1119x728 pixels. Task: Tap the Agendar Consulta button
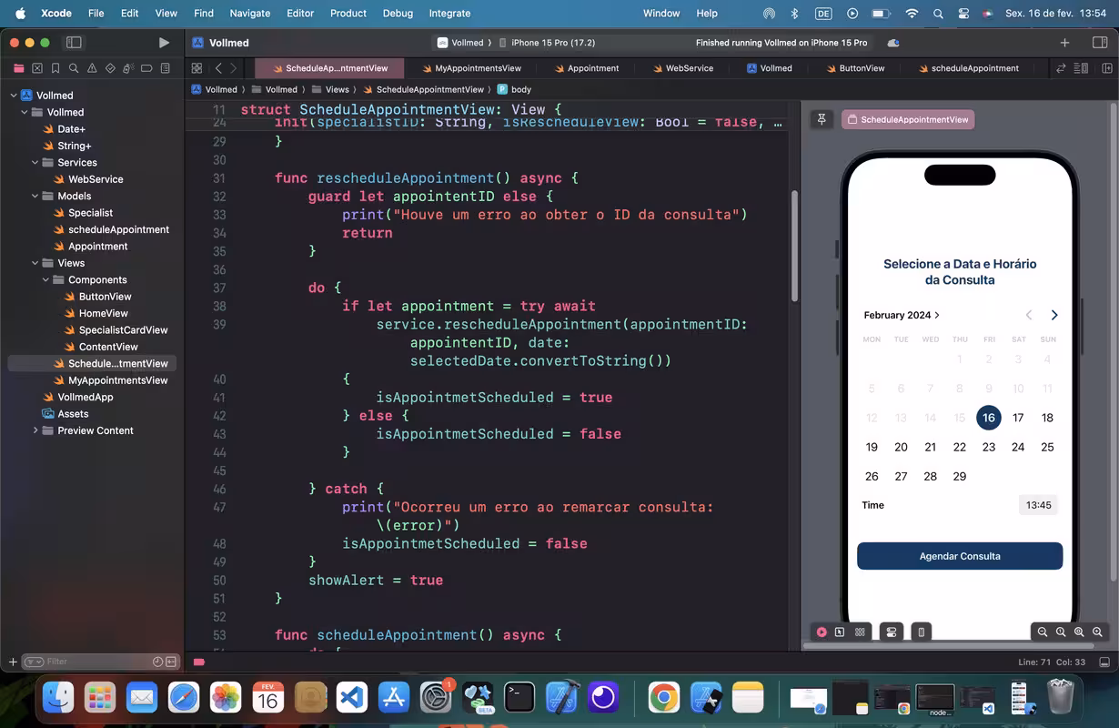click(960, 556)
